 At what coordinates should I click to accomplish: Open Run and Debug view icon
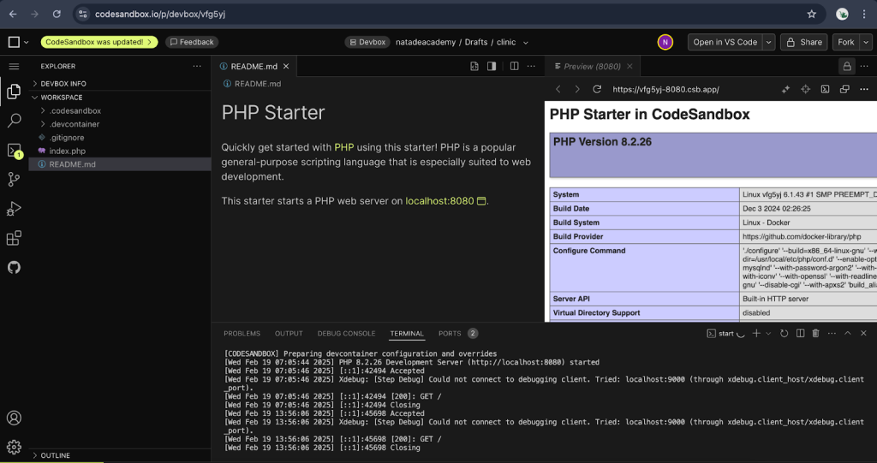[14, 209]
